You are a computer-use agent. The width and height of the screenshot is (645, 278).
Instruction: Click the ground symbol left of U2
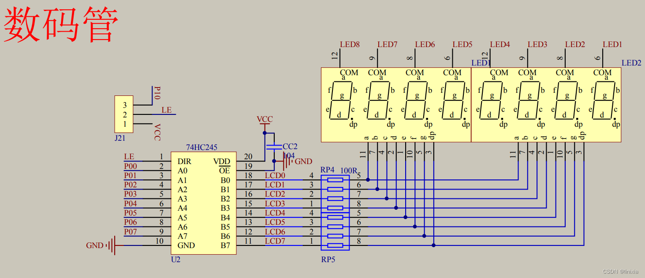111,245
